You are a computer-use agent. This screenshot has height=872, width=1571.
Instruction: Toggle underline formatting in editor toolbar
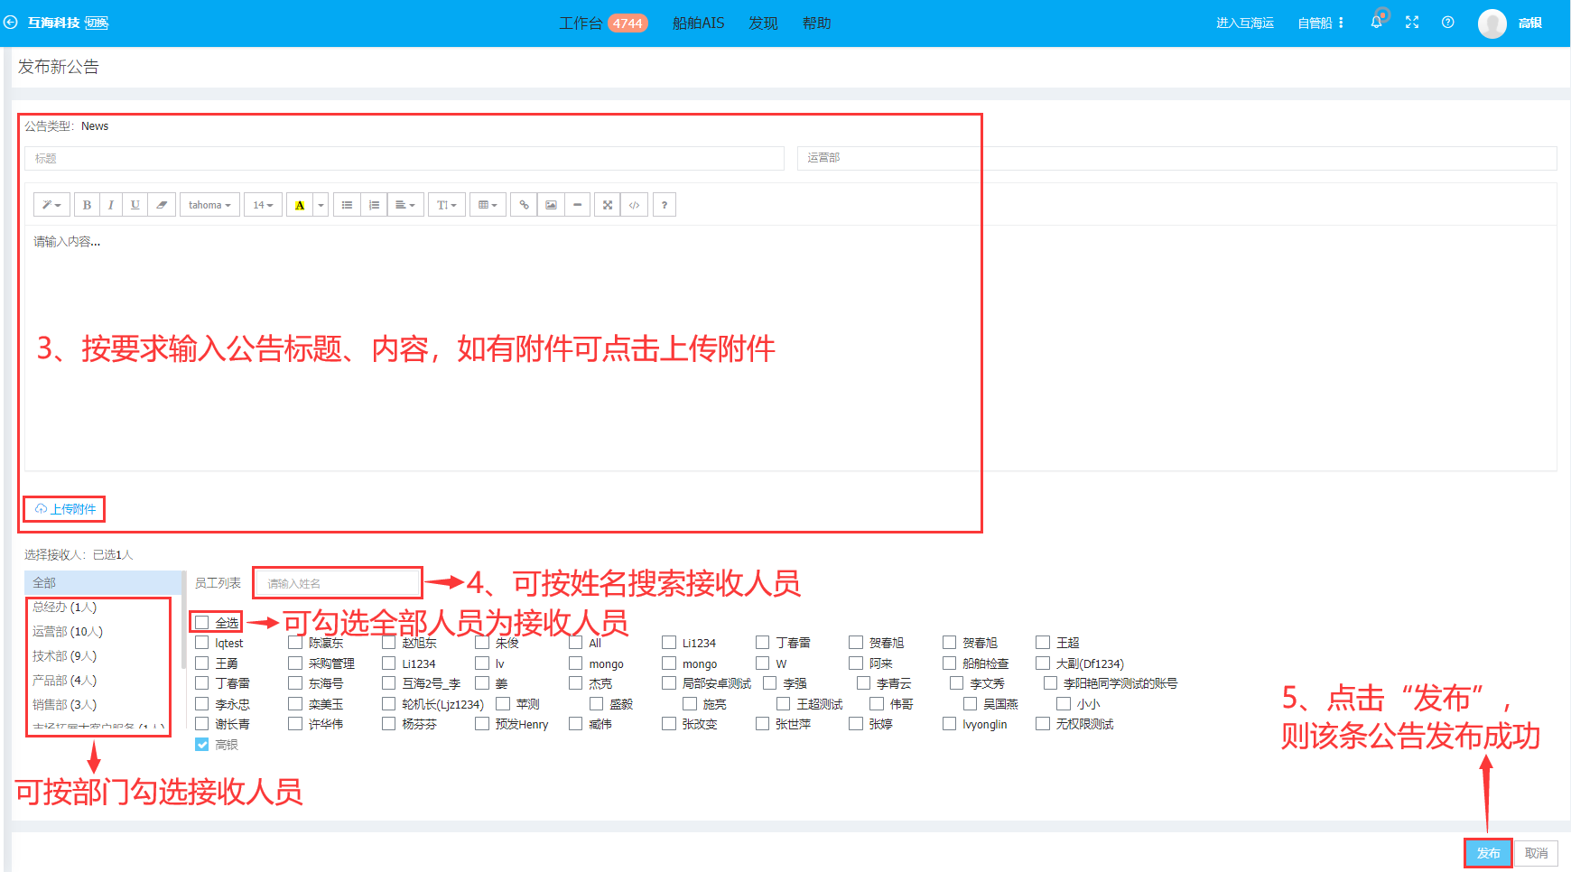(135, 205)
